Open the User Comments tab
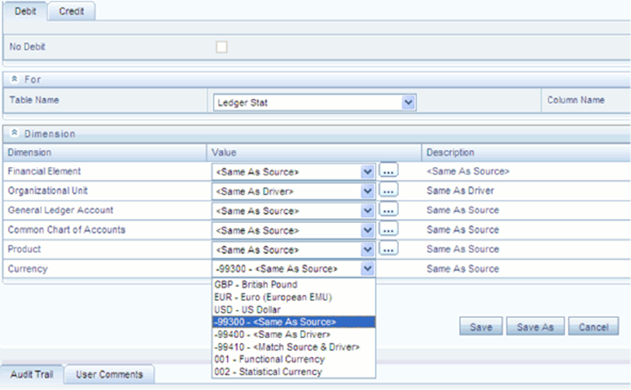Image resolution: width=631 pixels, height=390 pixels. (x=109, y=374)
